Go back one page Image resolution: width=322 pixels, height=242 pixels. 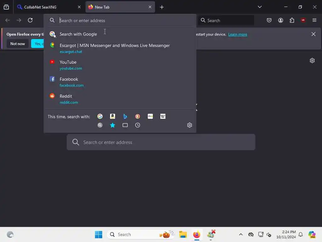(x=8, y=20)
